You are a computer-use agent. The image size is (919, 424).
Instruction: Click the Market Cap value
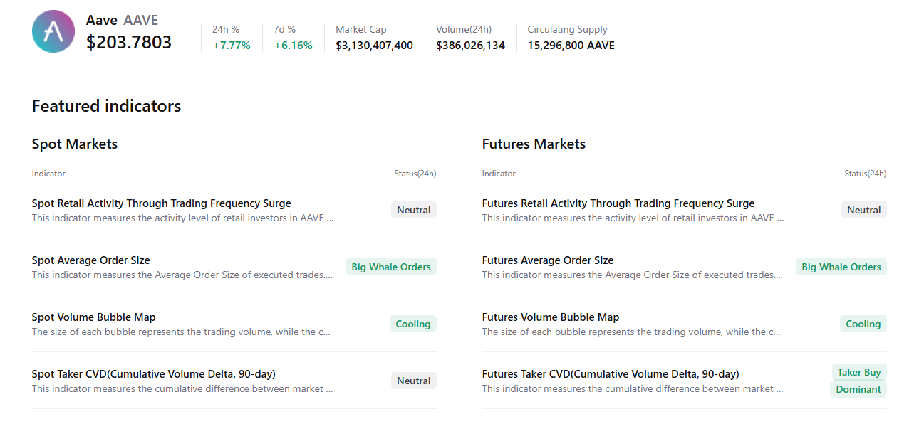pyautogui.click(x=374, y=44)
